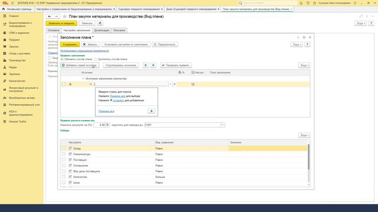Click Использовать упрощенные возможности link

[84, 51]
